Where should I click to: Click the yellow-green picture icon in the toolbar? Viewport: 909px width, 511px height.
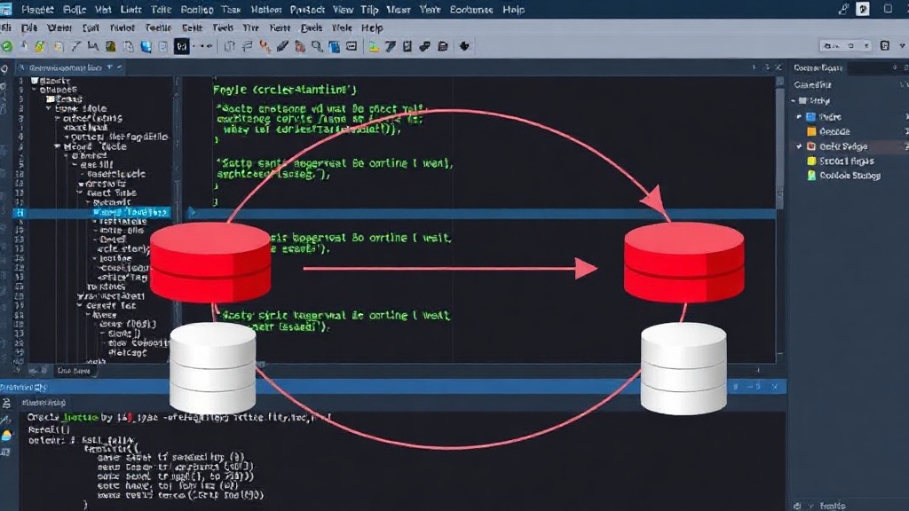tap(374, 46)
